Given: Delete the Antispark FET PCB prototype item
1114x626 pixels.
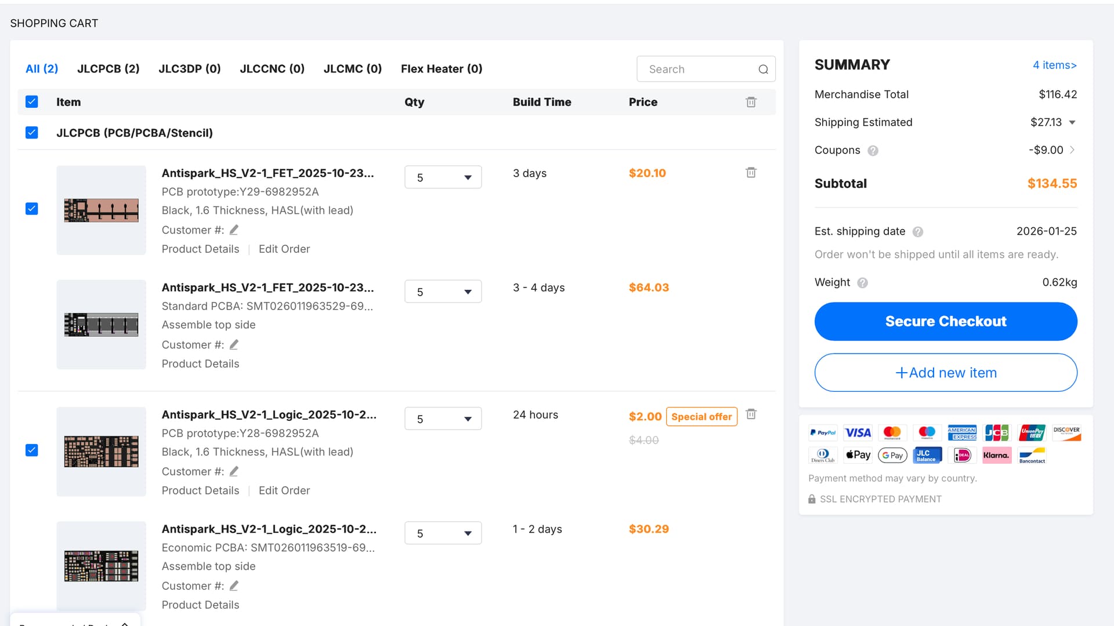Looking at the screenshot, I should [751, 173].
